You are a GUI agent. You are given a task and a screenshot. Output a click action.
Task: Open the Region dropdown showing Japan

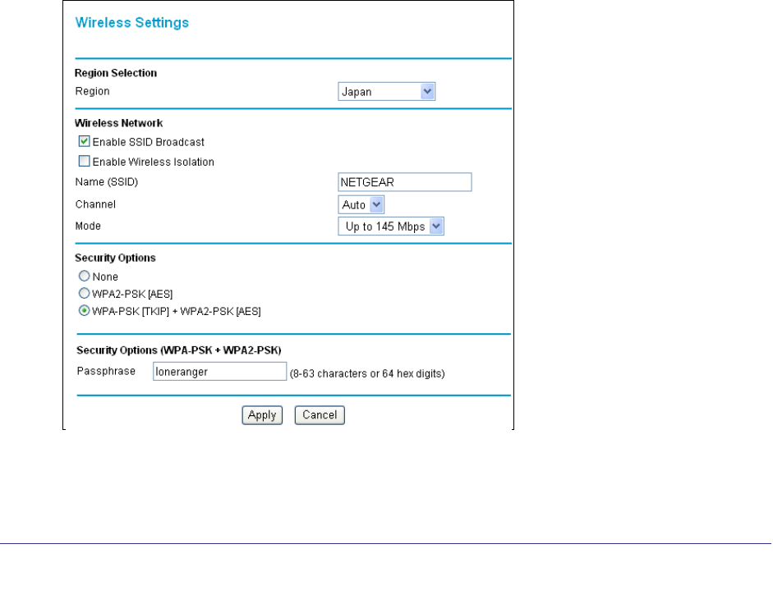(x=386, y=92)
